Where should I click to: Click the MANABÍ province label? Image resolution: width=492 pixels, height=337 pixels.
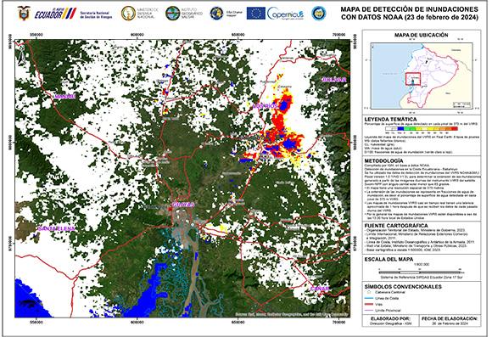[65, 97]
